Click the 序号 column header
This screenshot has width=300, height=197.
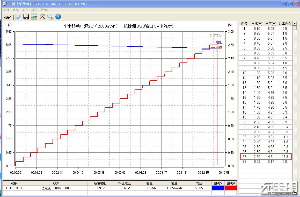244,24
